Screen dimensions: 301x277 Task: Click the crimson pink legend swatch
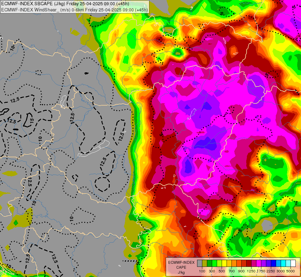(254, 263)
